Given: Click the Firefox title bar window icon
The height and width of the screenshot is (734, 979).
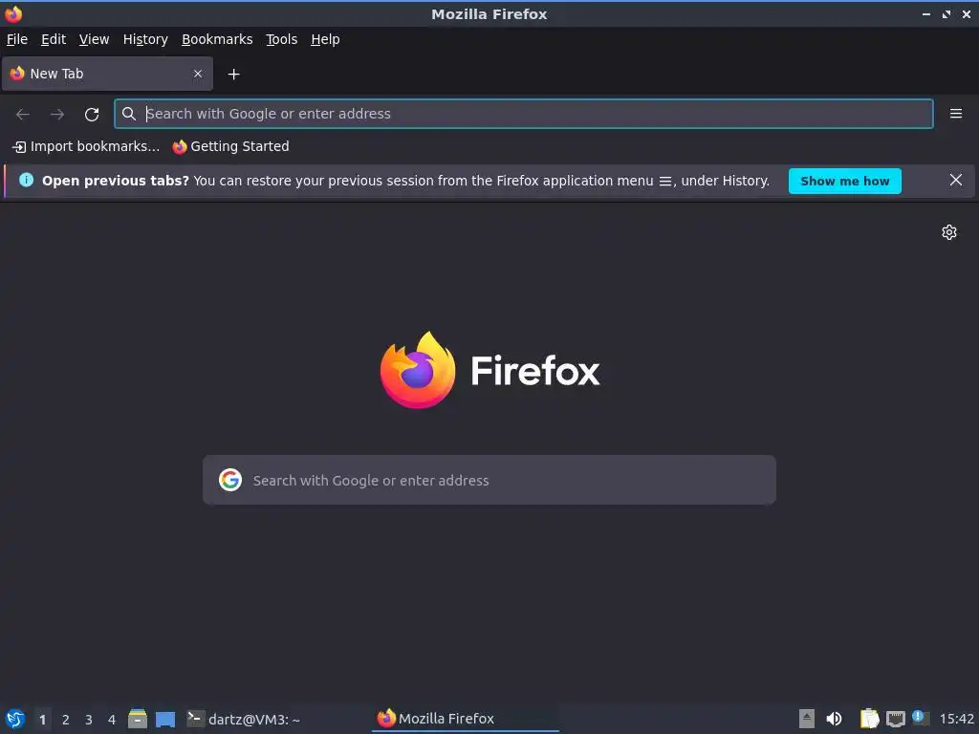Looking at the screenshot, I should [x=13, y=13].
